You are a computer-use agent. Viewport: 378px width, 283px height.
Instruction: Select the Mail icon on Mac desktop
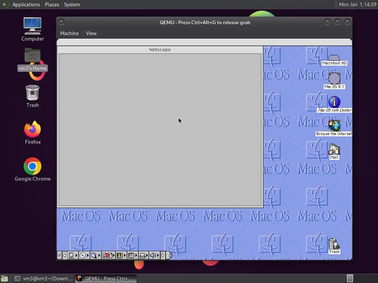click(334, 151)
